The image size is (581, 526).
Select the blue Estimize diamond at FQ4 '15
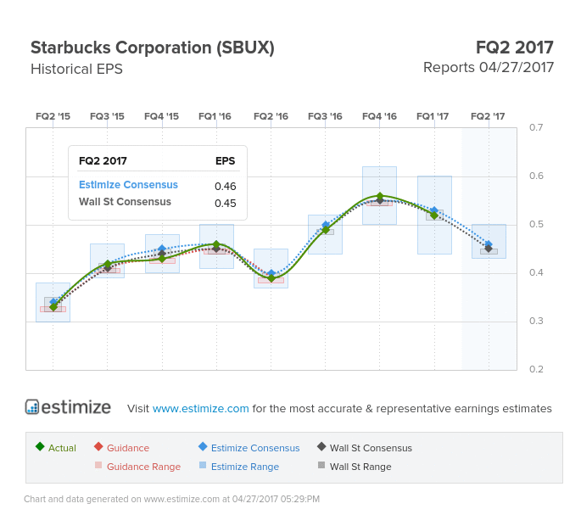[162, 249]
